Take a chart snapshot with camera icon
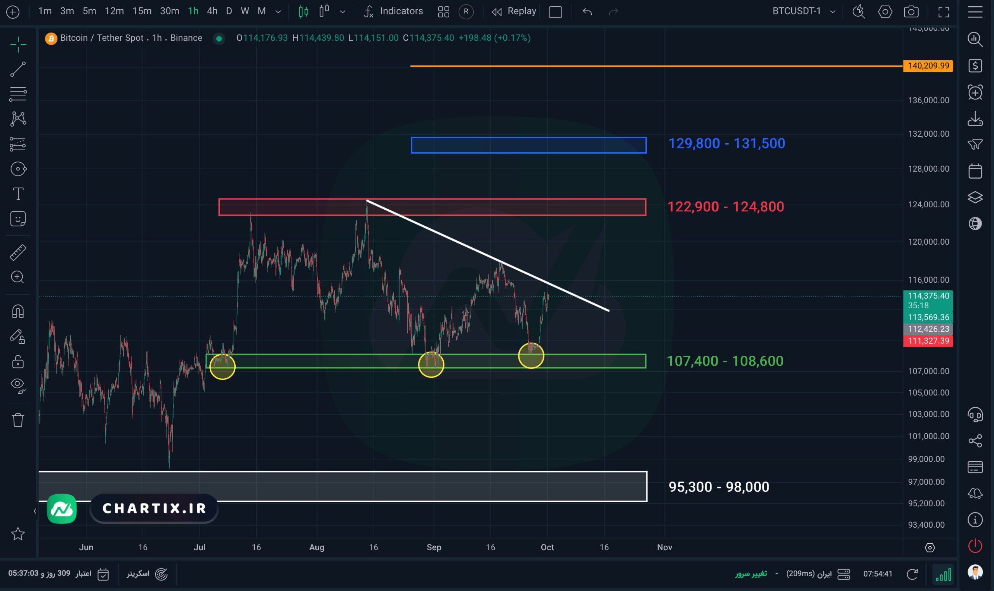This screenshot has width=994, height=591. click(911, 12)
